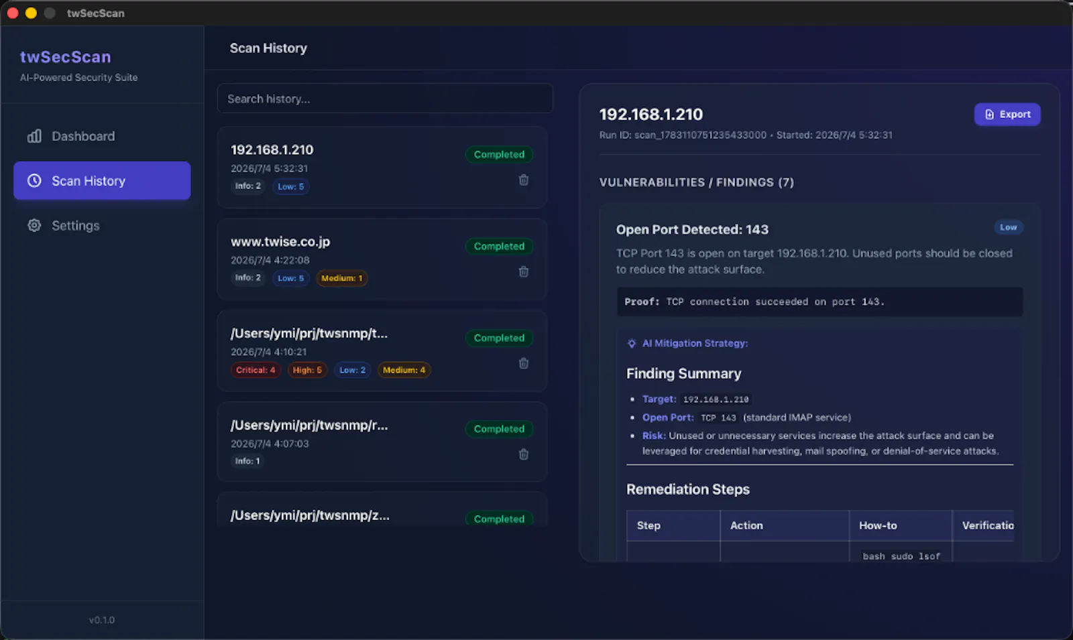Image resolution: width=1073 pixels, height=640 pixels.
Task: Open the Dashboard page
Action: point(102,136)
